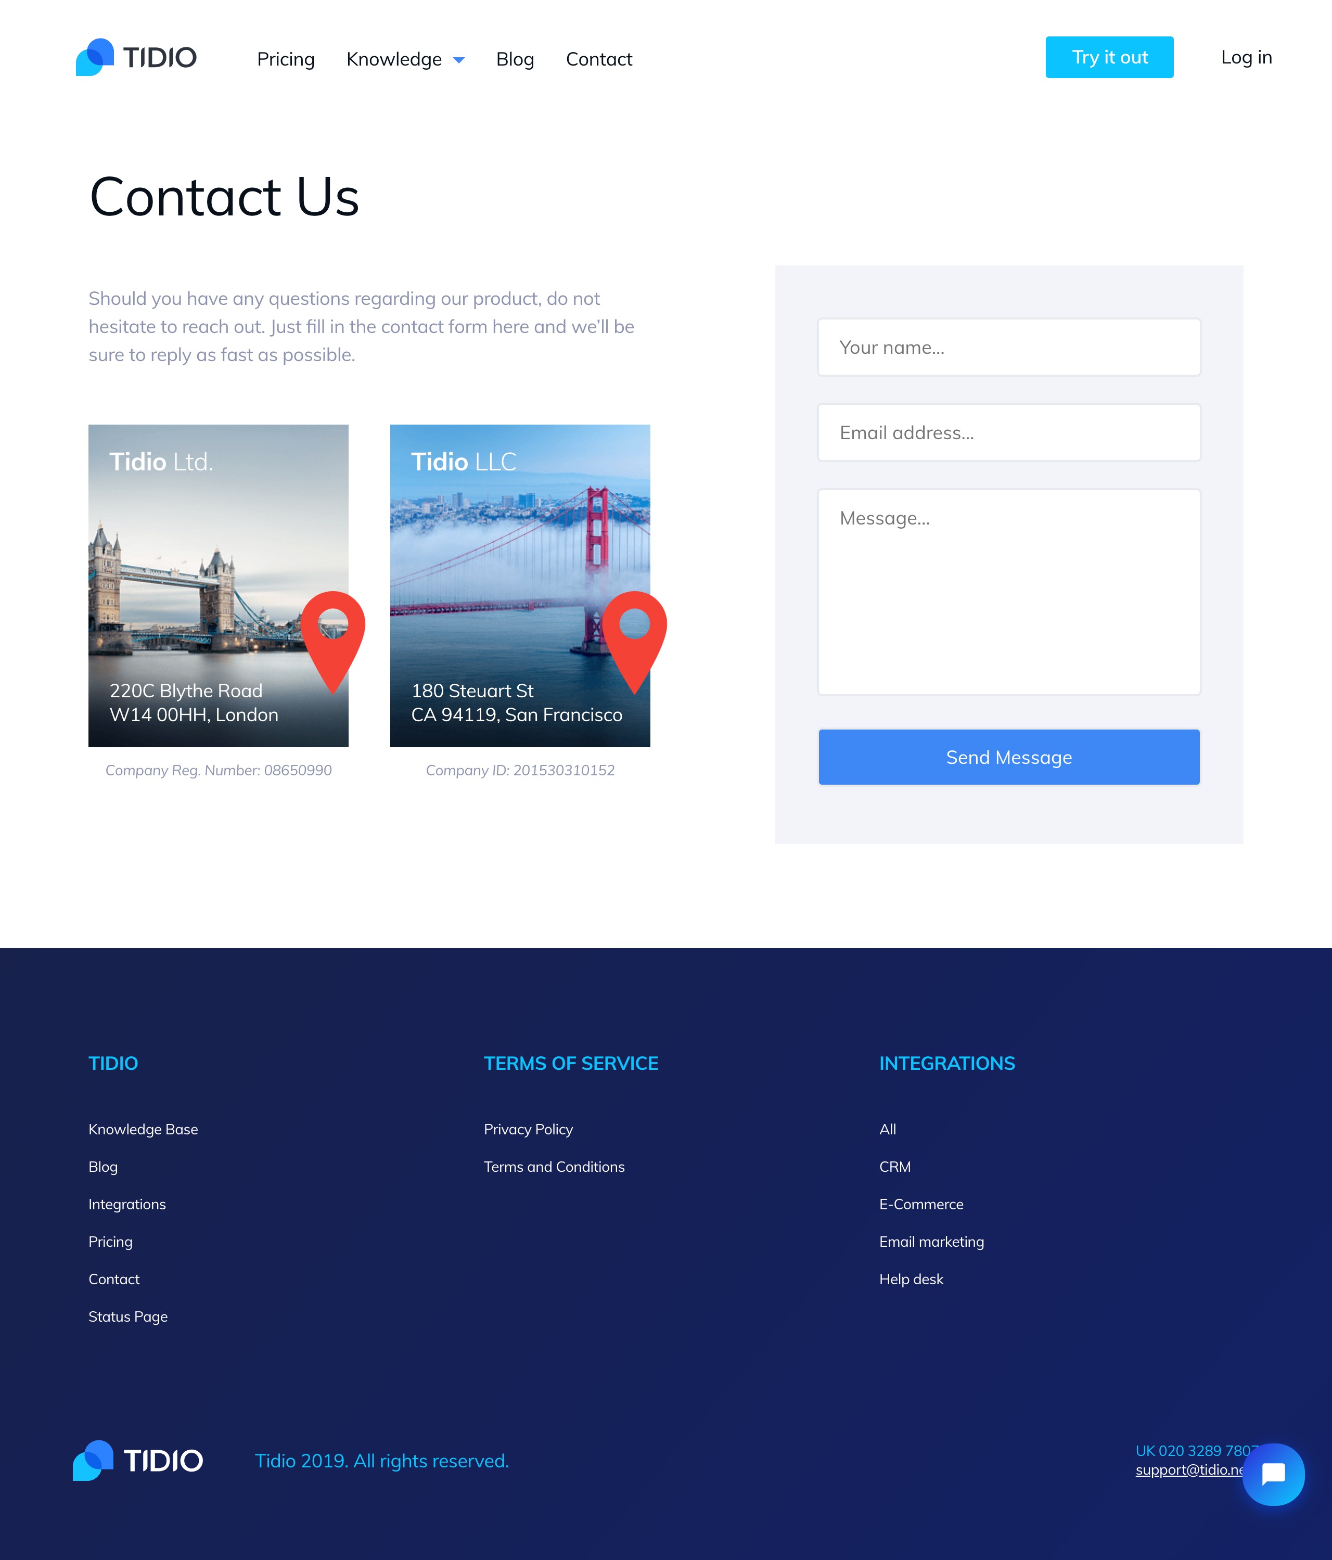Click the Log in link
The height and width of the screenshot is (1560, 1332).
click(1245, 57)
